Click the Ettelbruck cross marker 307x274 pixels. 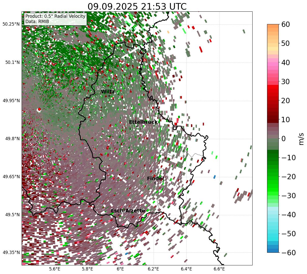(137, 126)
